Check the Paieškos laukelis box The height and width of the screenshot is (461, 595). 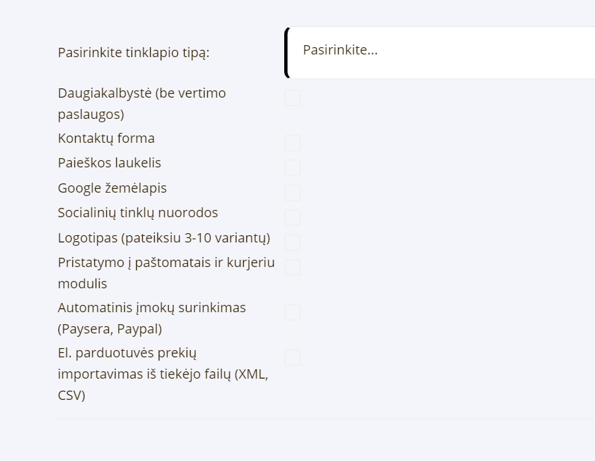pos(292,167)
